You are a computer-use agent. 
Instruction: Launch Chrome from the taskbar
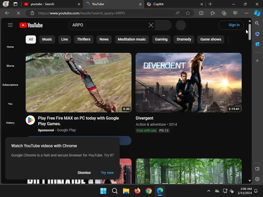tap(149, 191)
